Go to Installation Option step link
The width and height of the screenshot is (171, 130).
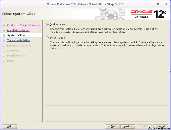18,30
